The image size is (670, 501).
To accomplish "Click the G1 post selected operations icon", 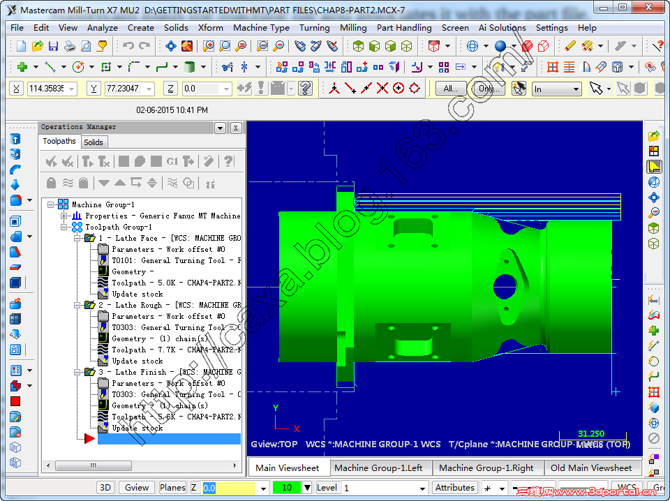I will point(172,161).
